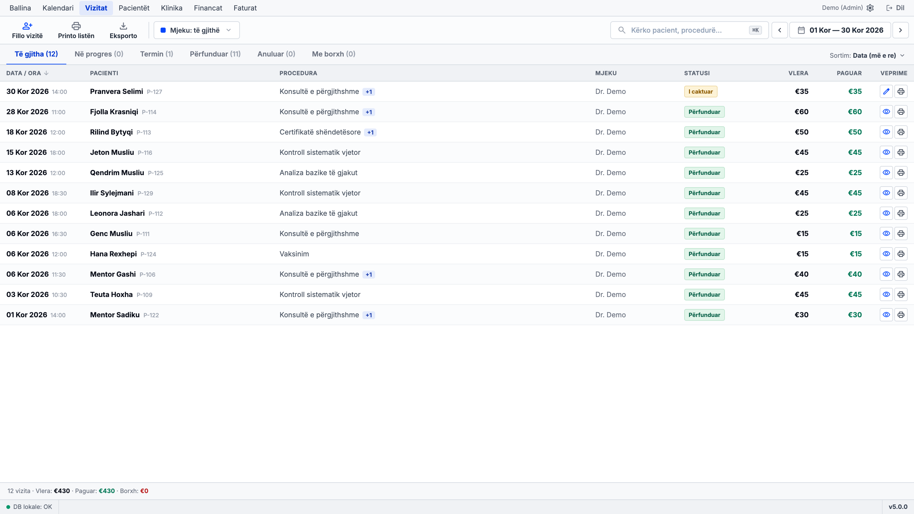Print Jeton Musliu's visit record

(x=901, y=152)
